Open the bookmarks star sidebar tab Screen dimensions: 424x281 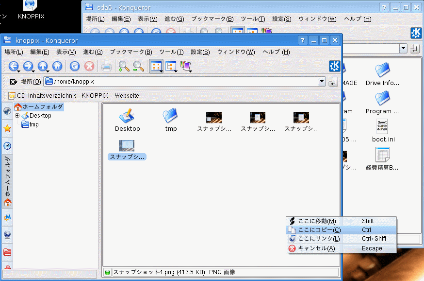pos(7,128)
